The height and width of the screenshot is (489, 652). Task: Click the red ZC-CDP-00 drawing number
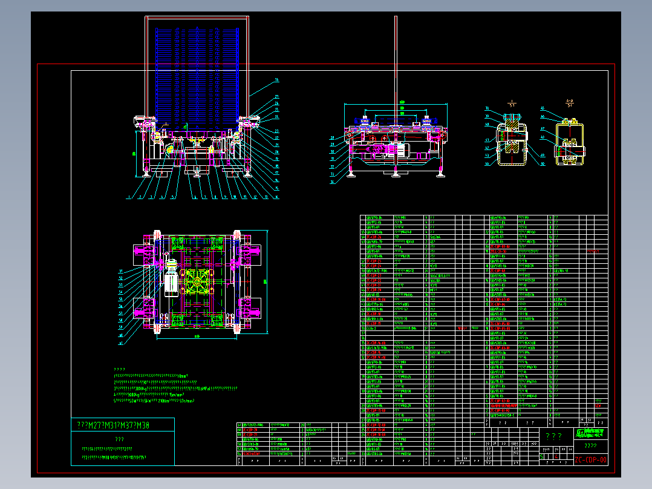tap(590, 460)
